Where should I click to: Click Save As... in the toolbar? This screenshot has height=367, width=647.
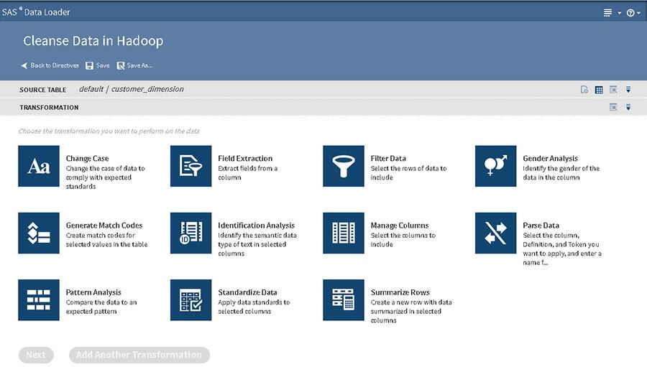134,65
